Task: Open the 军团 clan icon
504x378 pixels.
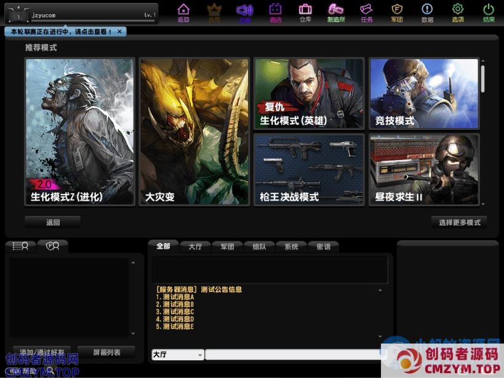Action: [397, 12]
